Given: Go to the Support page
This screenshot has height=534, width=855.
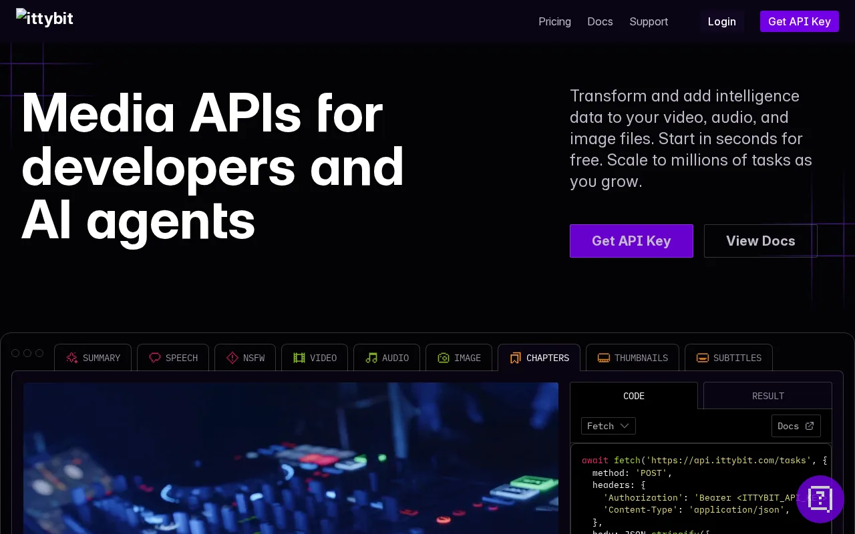Looking at the screenshot, I should (x=649, y=21).
